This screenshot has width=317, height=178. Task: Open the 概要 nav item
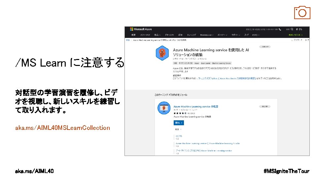[x=133, y=35]
